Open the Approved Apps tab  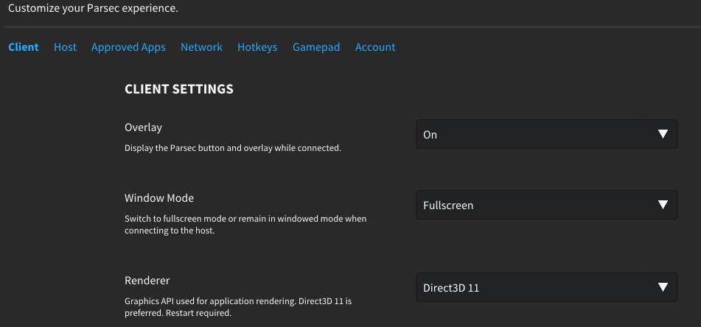[128, 47]
